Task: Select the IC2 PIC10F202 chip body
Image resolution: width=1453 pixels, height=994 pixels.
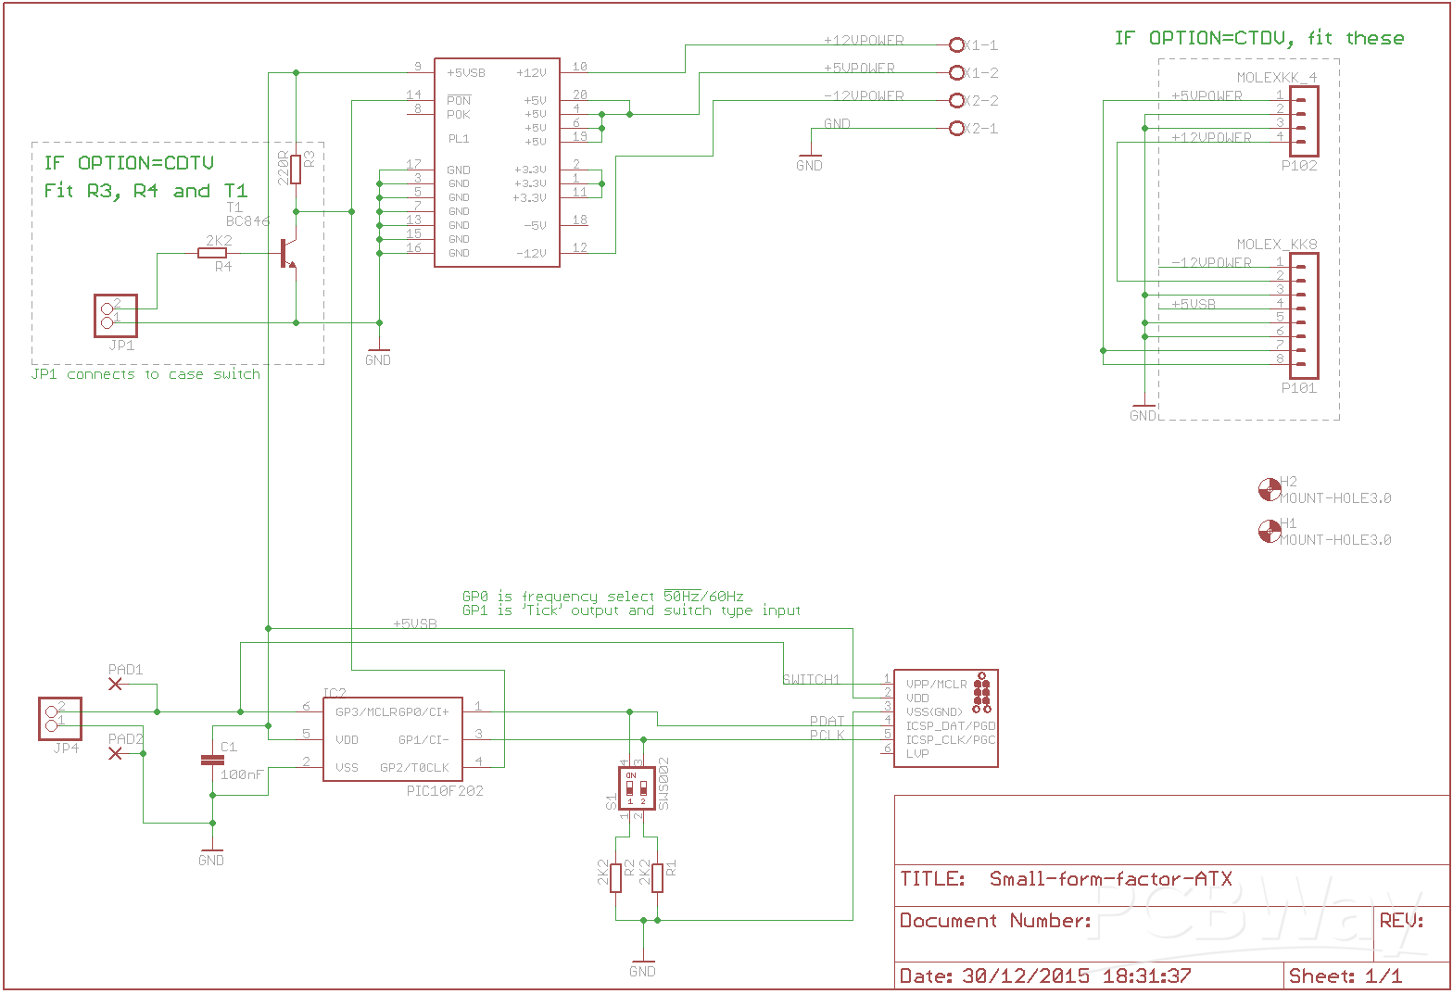Action: [x=393, y=739]
